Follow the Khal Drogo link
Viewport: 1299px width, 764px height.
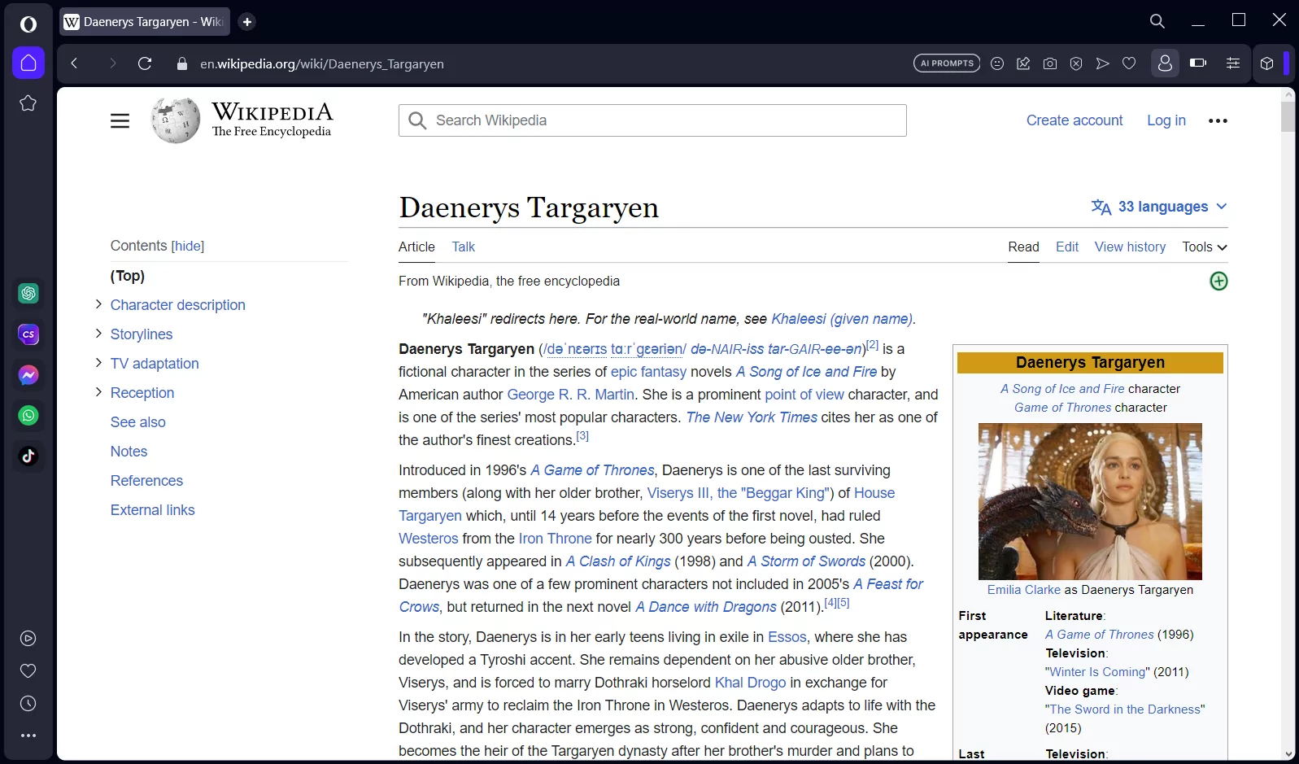(750, 683)
